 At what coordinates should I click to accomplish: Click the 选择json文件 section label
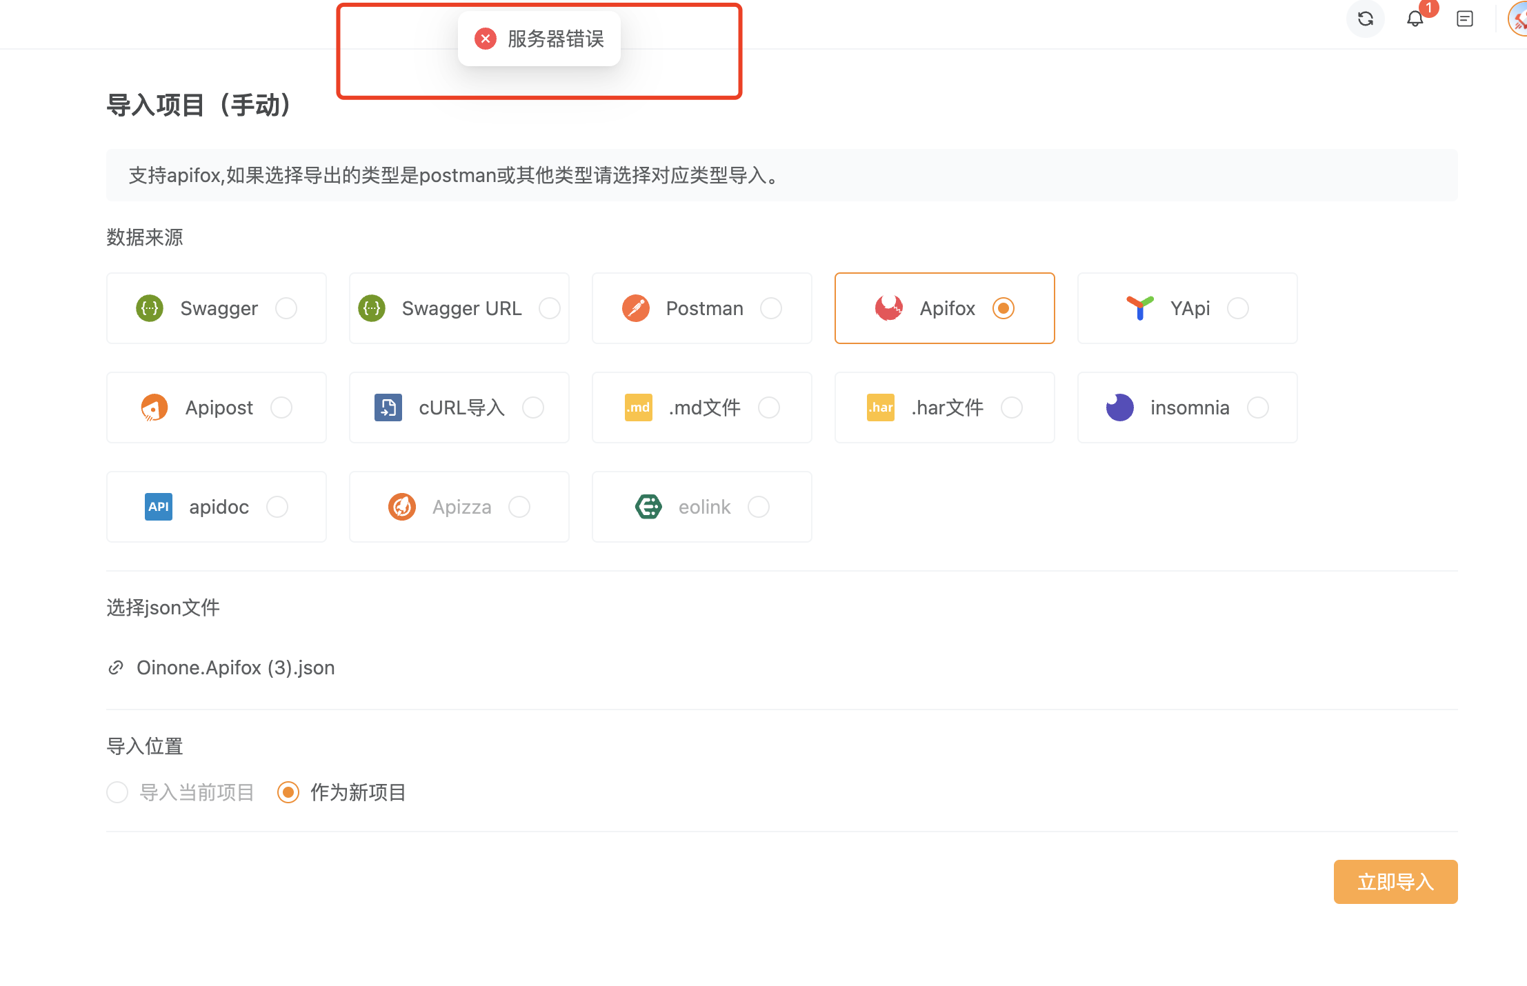[x=163, y=607]
